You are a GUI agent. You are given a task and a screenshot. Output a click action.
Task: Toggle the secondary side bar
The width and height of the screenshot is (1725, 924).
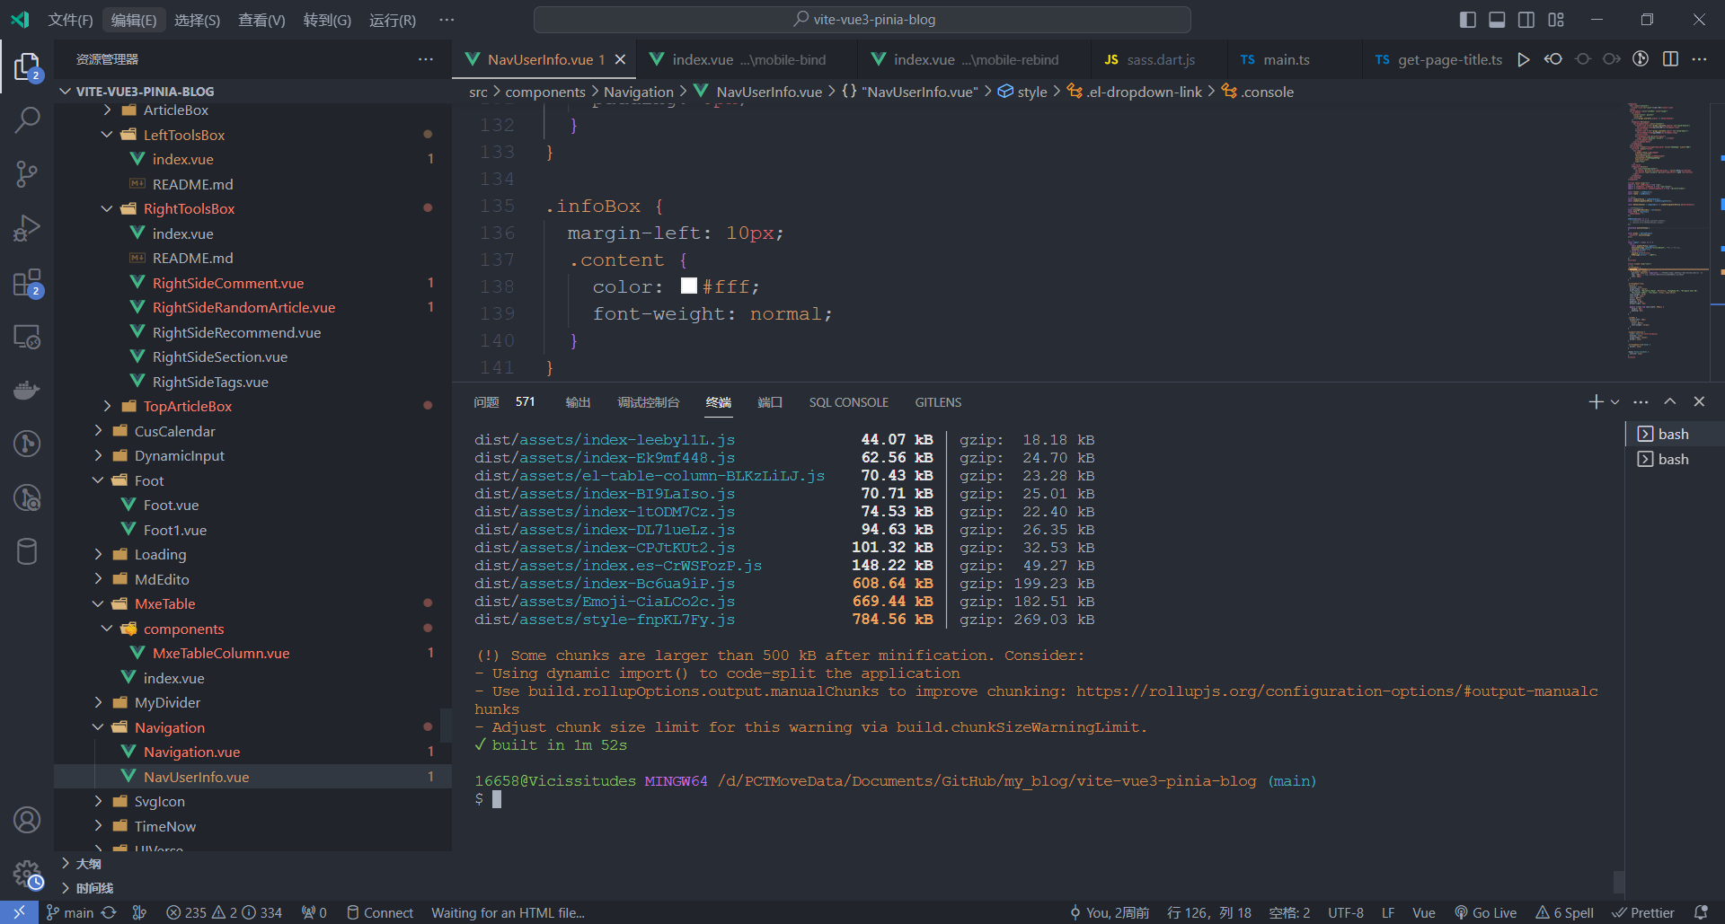pyautogui.click(x=1526, y=20)
